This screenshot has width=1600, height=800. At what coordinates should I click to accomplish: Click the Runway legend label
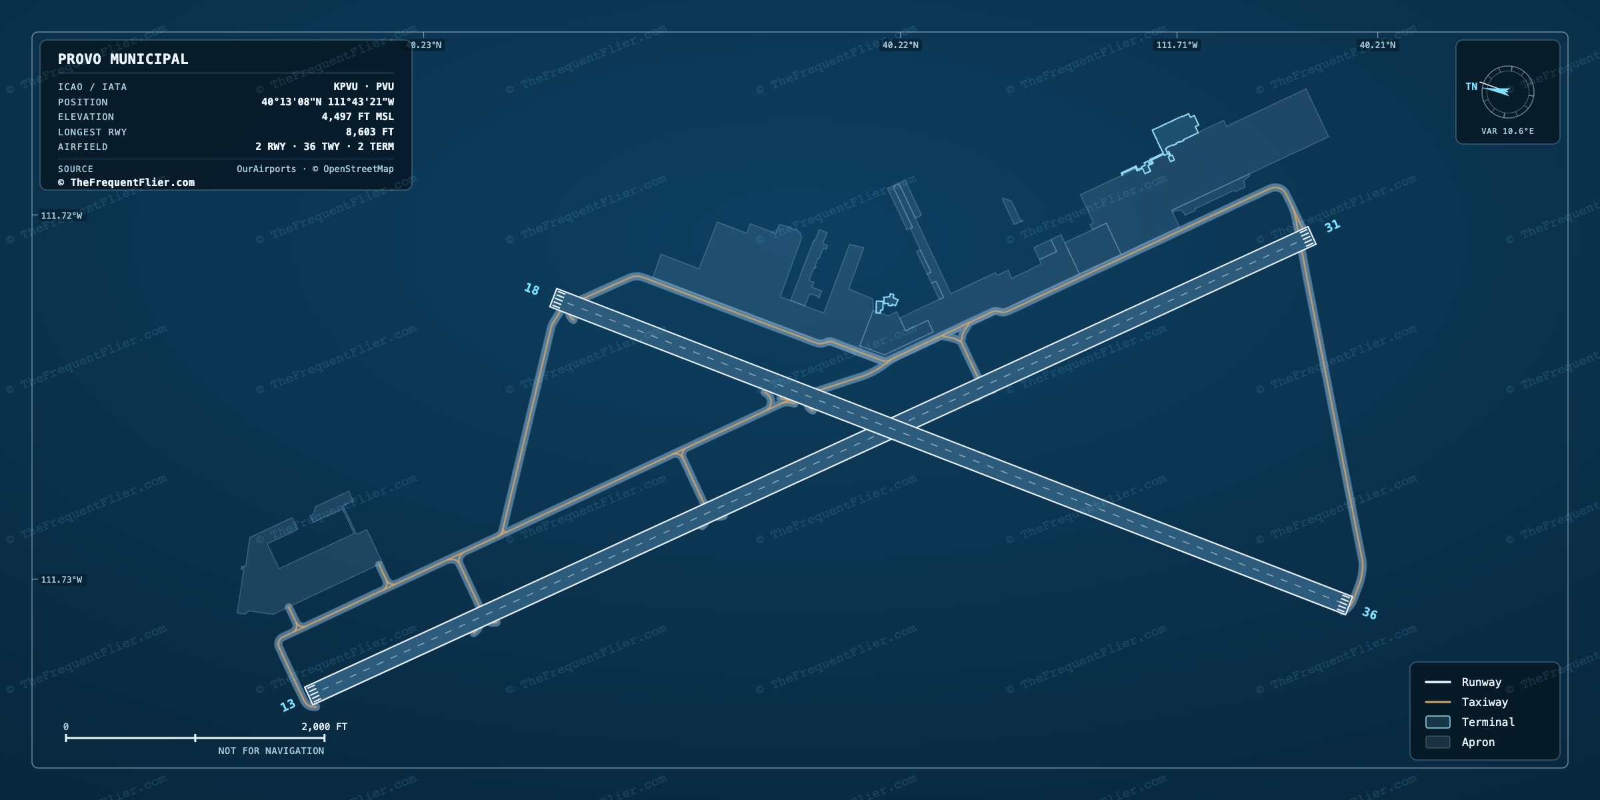pos(1481,682)
